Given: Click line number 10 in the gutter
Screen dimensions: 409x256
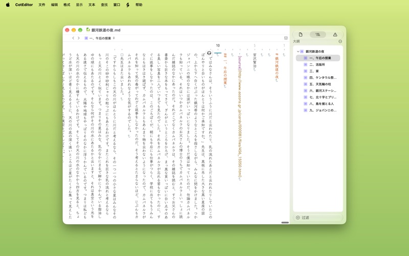Looking at the screenshot, I should tap(218, 46).
